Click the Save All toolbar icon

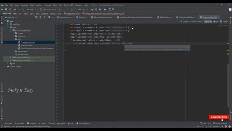pyautogui.click(x=6, y=9)
